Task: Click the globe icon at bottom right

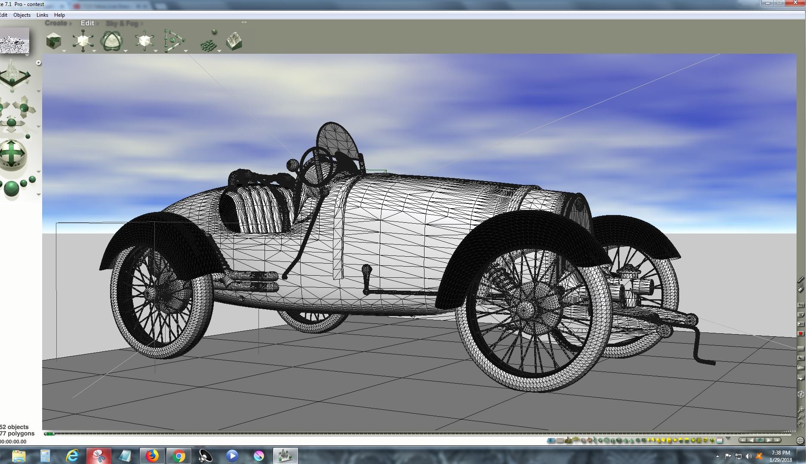Action: [800, 440]
